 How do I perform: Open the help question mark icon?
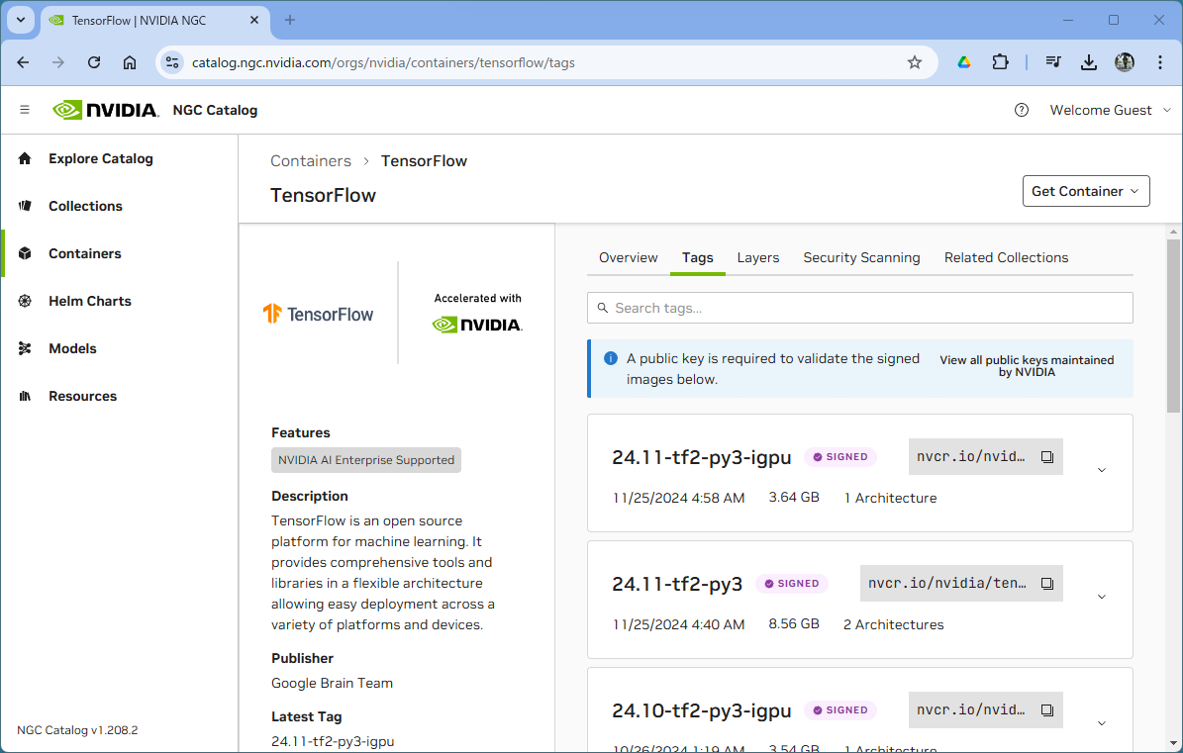(x=1022, y=110)
